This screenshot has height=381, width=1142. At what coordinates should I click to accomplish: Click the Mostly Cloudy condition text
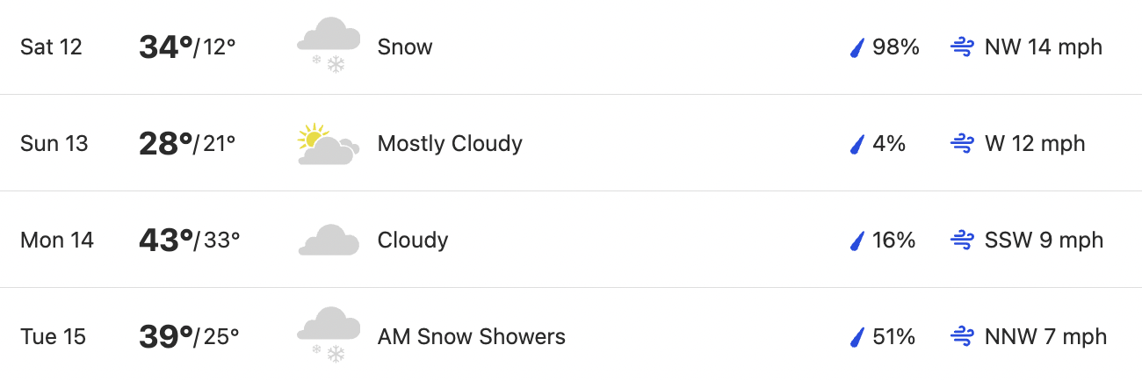(x=450, y=144)
